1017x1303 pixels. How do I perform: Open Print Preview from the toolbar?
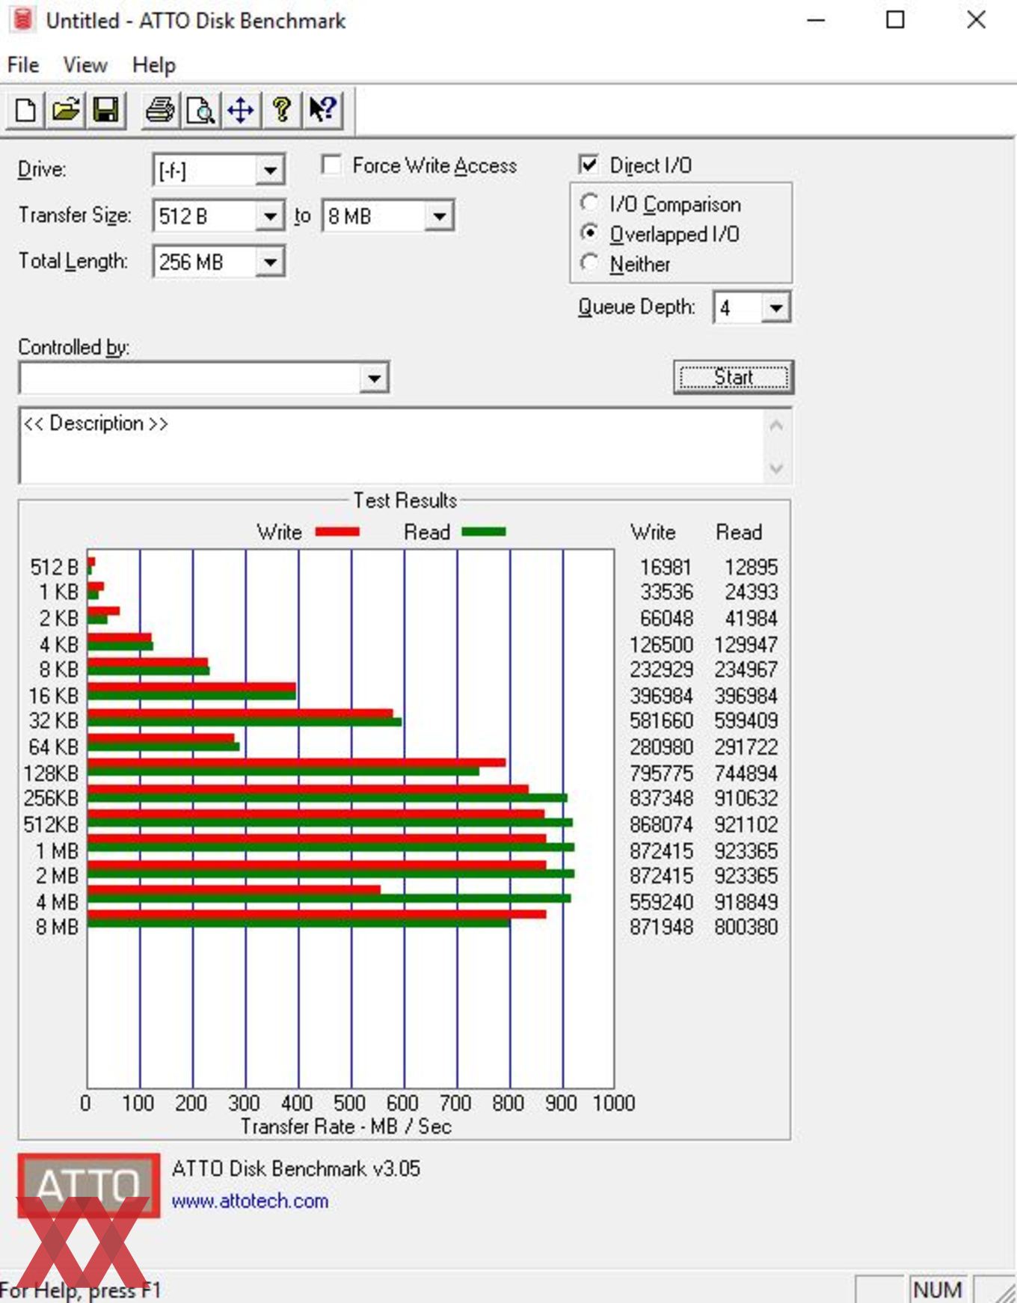click(x=200, y=110)
